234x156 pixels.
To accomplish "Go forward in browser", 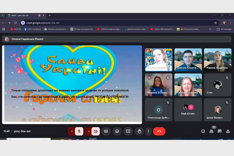I will pyautogui.click(x=9, y=23).
